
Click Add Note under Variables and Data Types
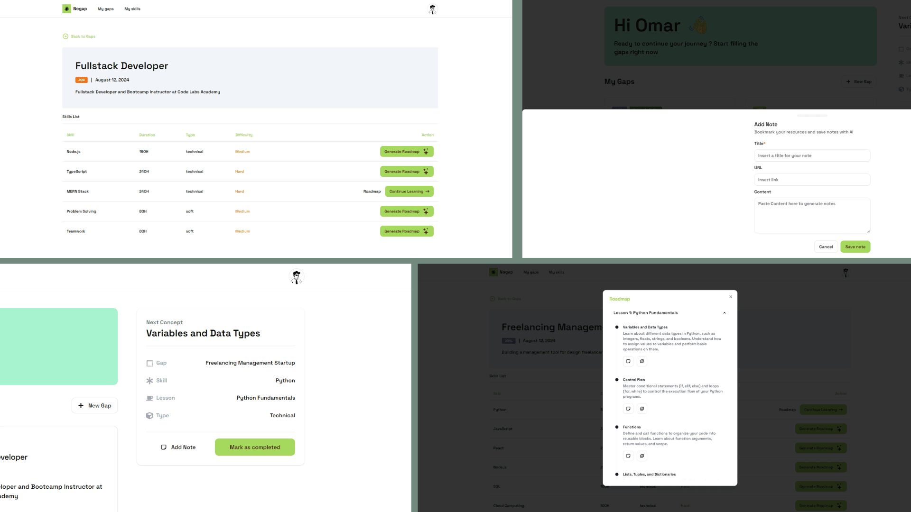pos(178,447)
